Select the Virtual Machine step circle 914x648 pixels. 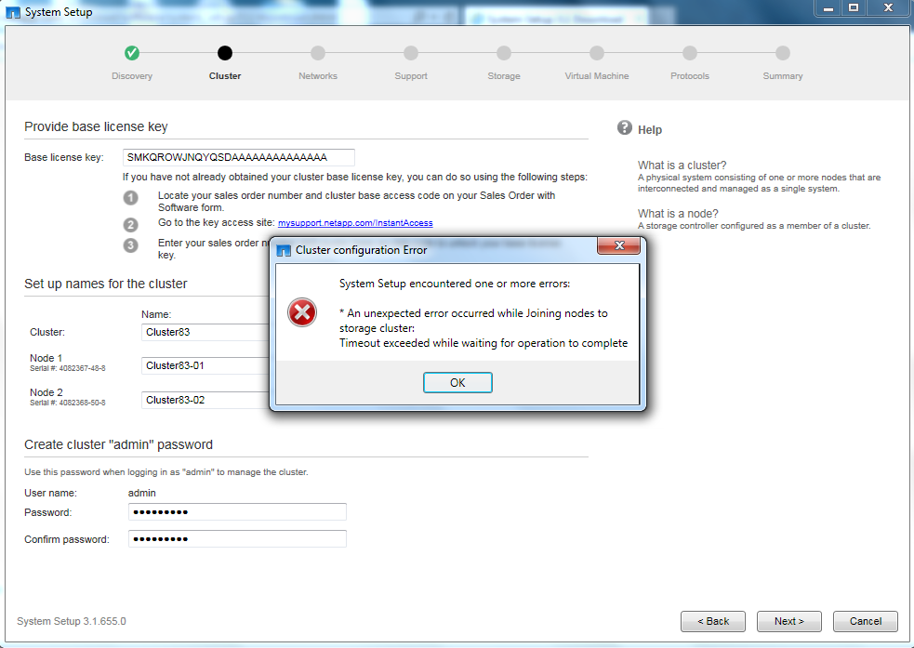click(x=597, y=53)
